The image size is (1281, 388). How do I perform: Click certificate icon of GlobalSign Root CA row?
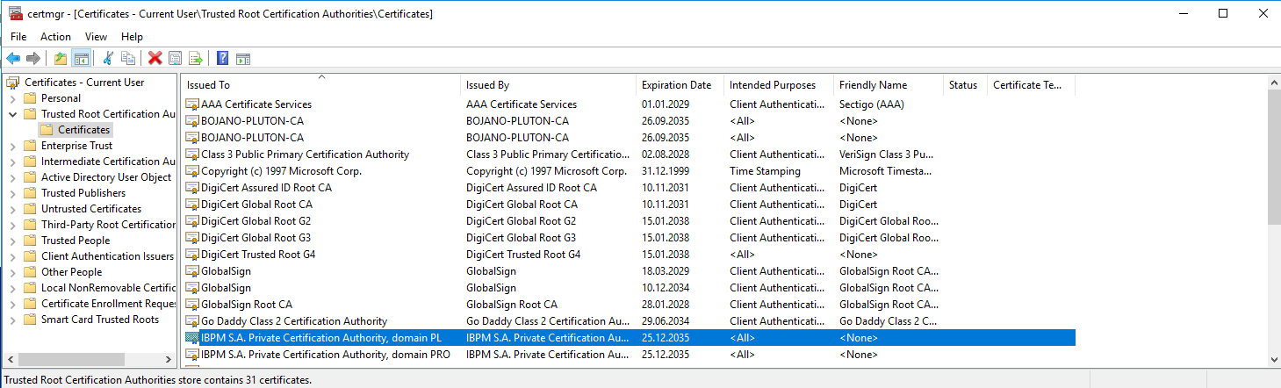click(192, 305)
